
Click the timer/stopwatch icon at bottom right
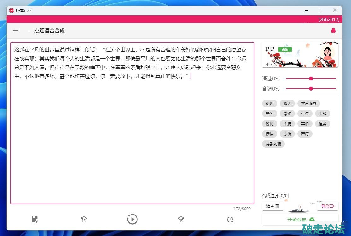click(230, 219)
